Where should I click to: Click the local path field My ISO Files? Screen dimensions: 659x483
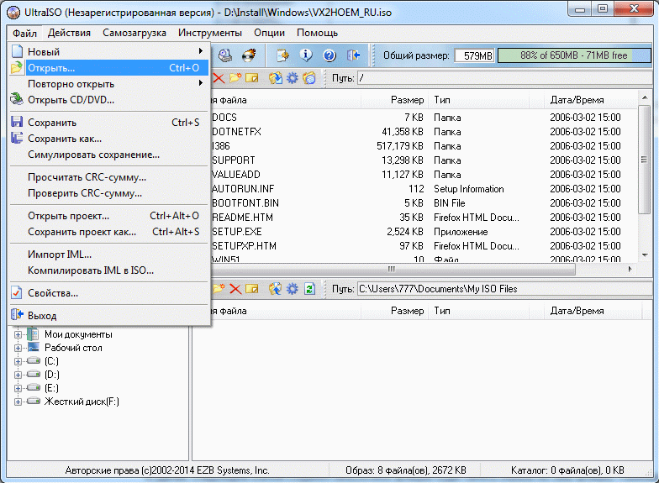pyautogui.click(x=504, y=289)
